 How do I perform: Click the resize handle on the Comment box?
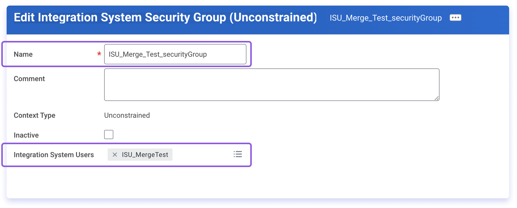tap(437, 99)
